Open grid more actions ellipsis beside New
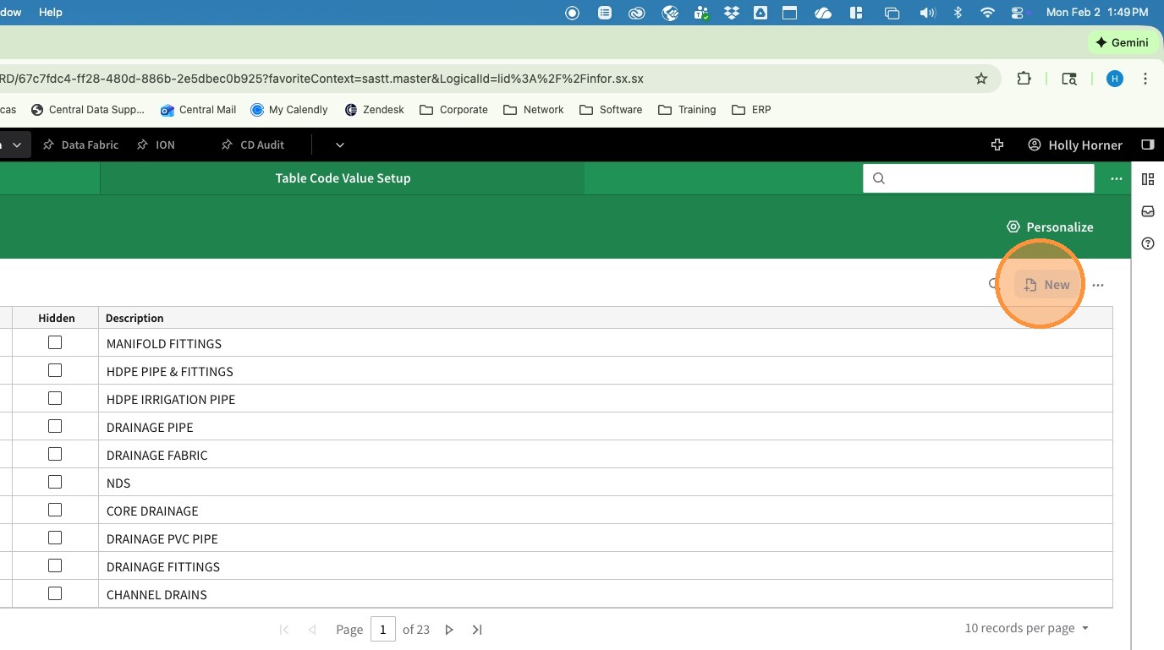 (x=1098, y=285)
